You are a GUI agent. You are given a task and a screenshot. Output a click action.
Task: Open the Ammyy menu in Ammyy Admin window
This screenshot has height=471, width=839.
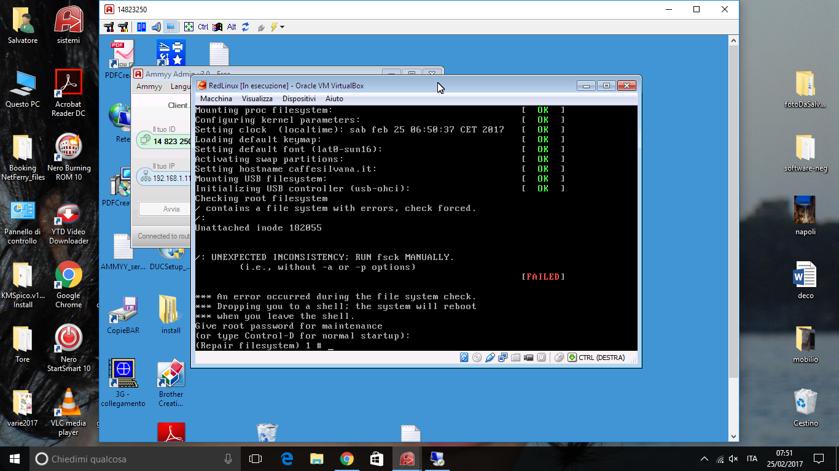click(x=149, y=86)
